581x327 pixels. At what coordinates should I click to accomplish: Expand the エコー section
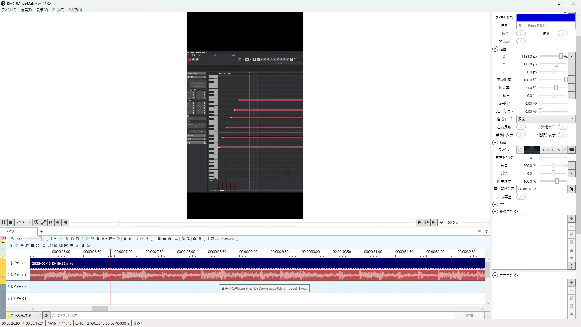click(495, 205)
